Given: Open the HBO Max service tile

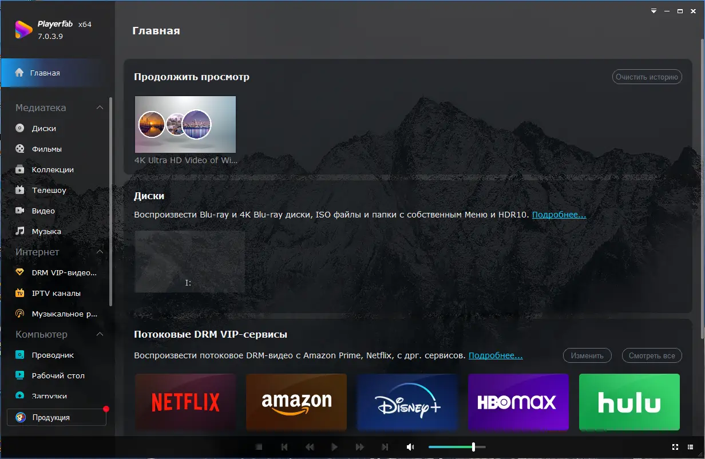Looking at the screenshot, I should coord(518,402).
